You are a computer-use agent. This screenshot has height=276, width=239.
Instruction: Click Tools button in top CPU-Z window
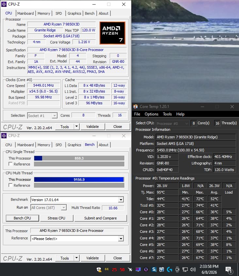click(65, 127)
